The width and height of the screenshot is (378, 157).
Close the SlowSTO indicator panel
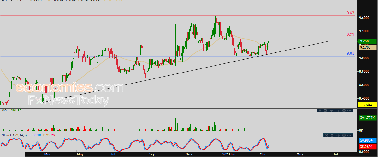click(326, 135)
